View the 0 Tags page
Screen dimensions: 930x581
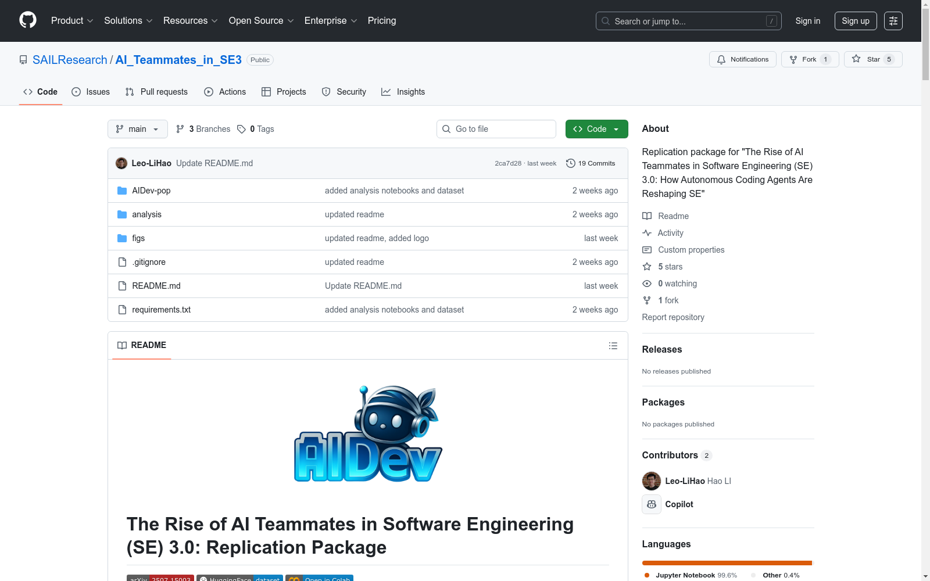coord(256,129)
